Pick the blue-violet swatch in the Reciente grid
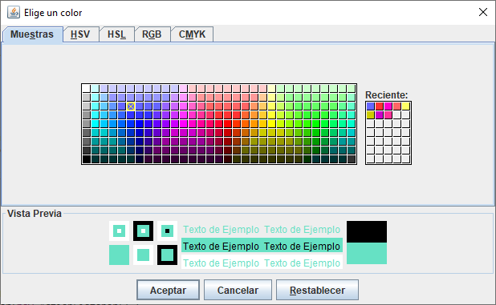The height and width of the screenshot is (305, 496). 371,106
